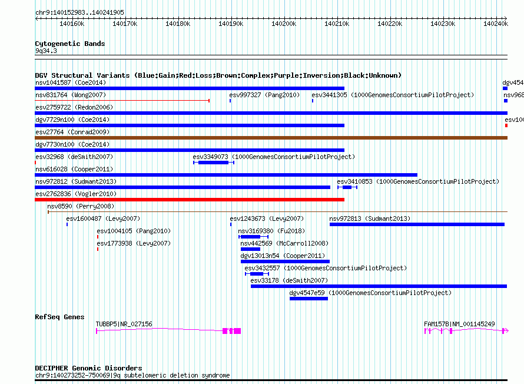
Task: Click ruler position 140230k
Action: coord(443,24)
